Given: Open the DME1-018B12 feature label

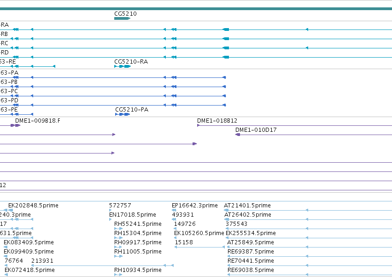Looking at the screenshot, I should pos(217,121).
